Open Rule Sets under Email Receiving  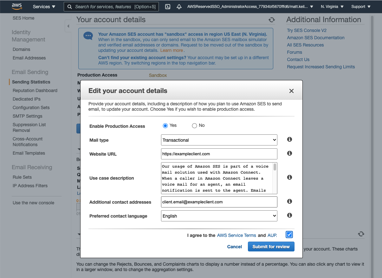pos(22,177)
